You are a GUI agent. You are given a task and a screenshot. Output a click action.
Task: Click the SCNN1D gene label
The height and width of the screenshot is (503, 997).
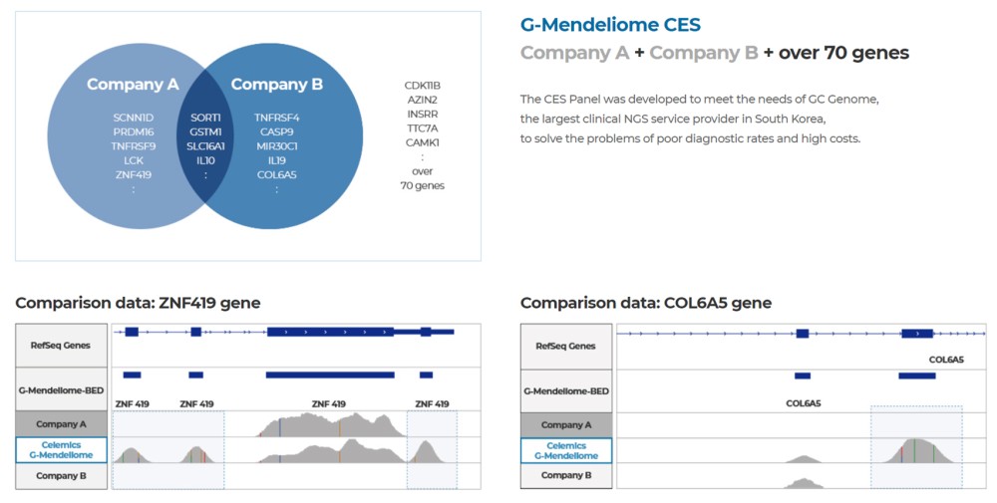click(x=133, y=118)
